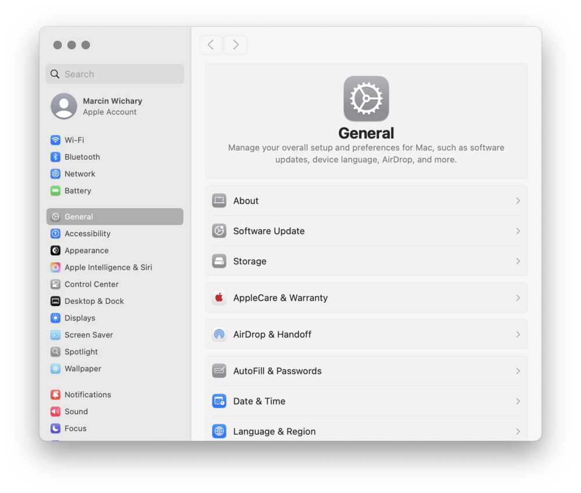This screenshot has height=493, width=581.
Task: Expand the About row chevron
Action: pos(518,201)
